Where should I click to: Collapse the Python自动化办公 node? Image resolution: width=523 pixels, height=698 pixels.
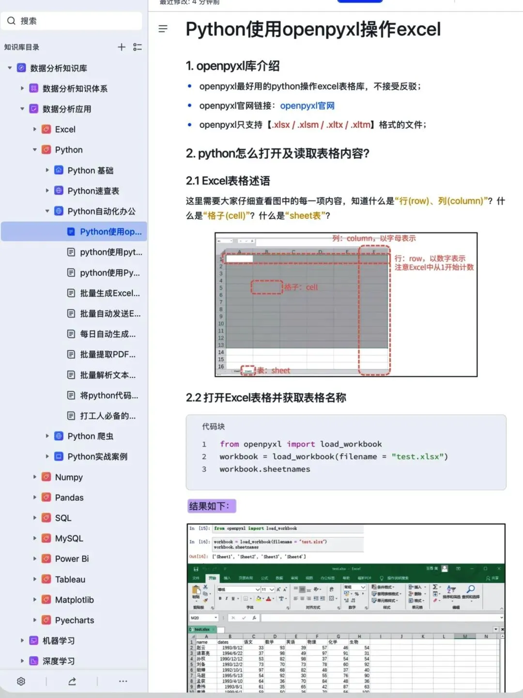click(x=47, y=211)
